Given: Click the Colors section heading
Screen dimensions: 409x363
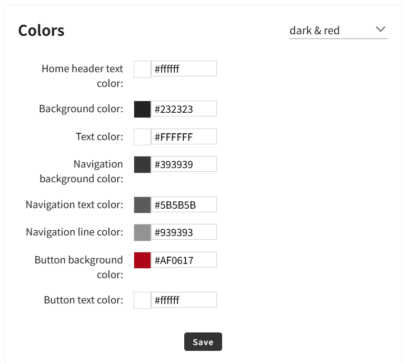Looking at the screenshot, I should [41, 31].
